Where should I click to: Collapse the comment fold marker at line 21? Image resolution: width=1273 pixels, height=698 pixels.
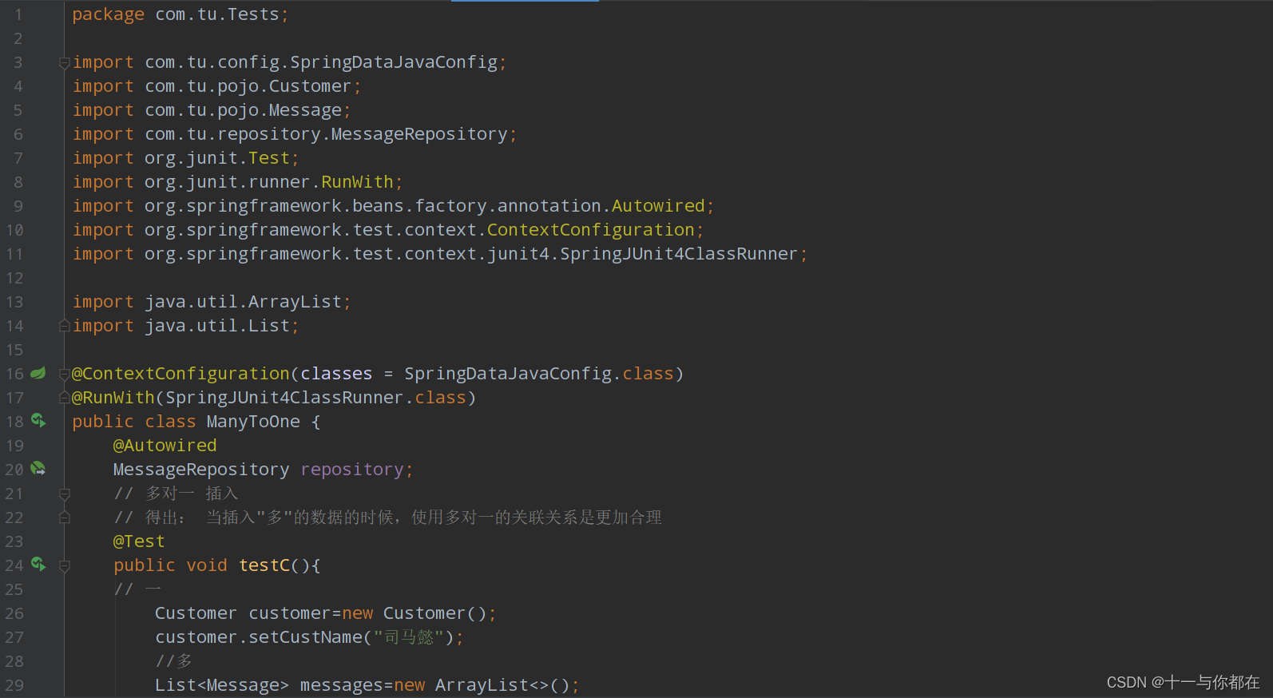coord(65,494)
